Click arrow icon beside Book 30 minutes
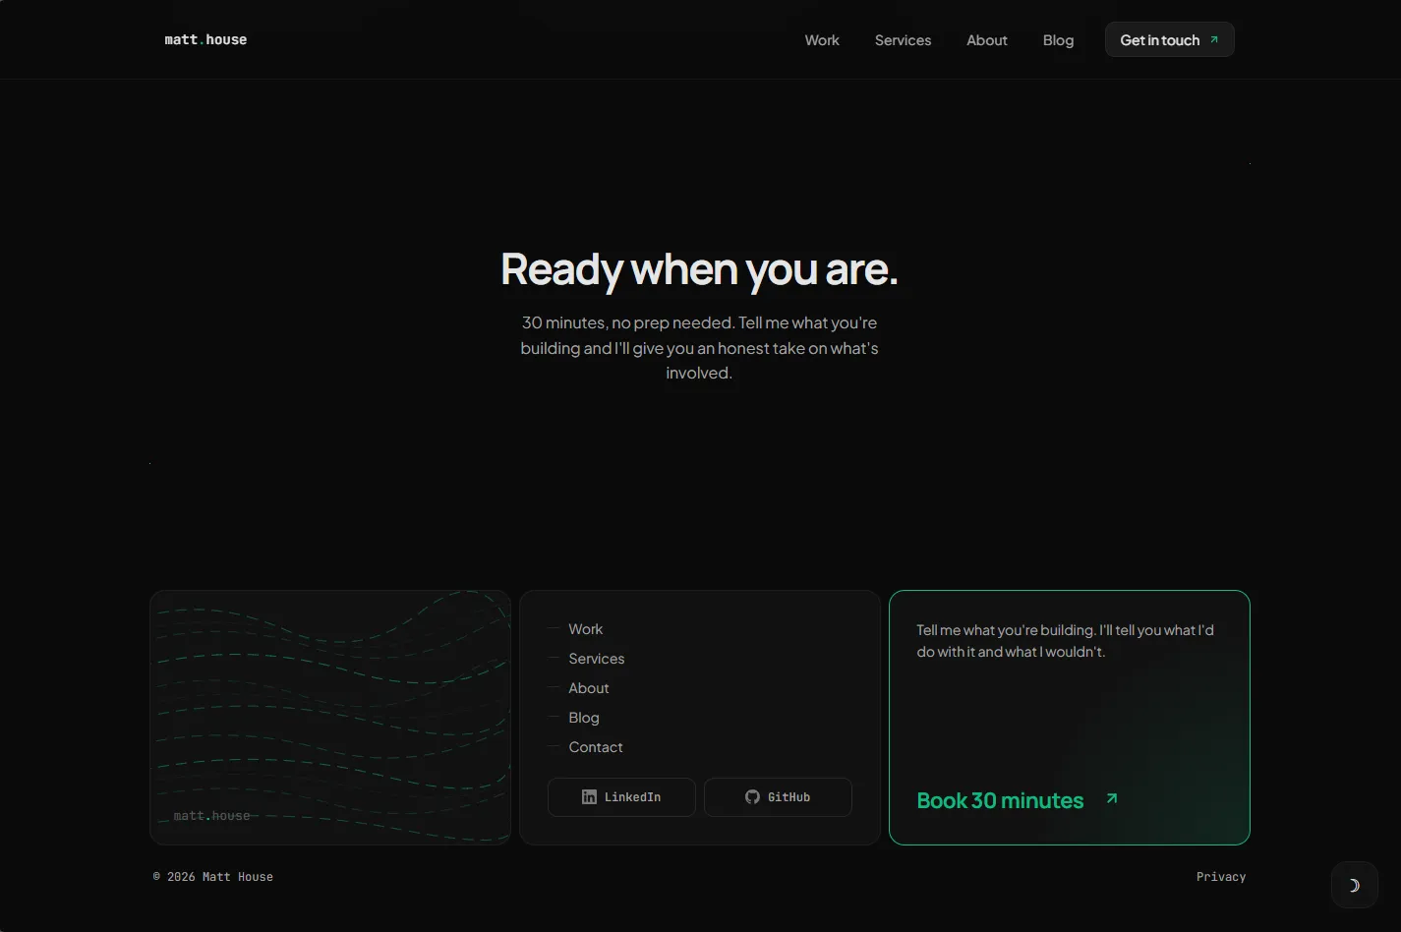This screenshot has height=932, width=1401. click(x=1112, y=798)
